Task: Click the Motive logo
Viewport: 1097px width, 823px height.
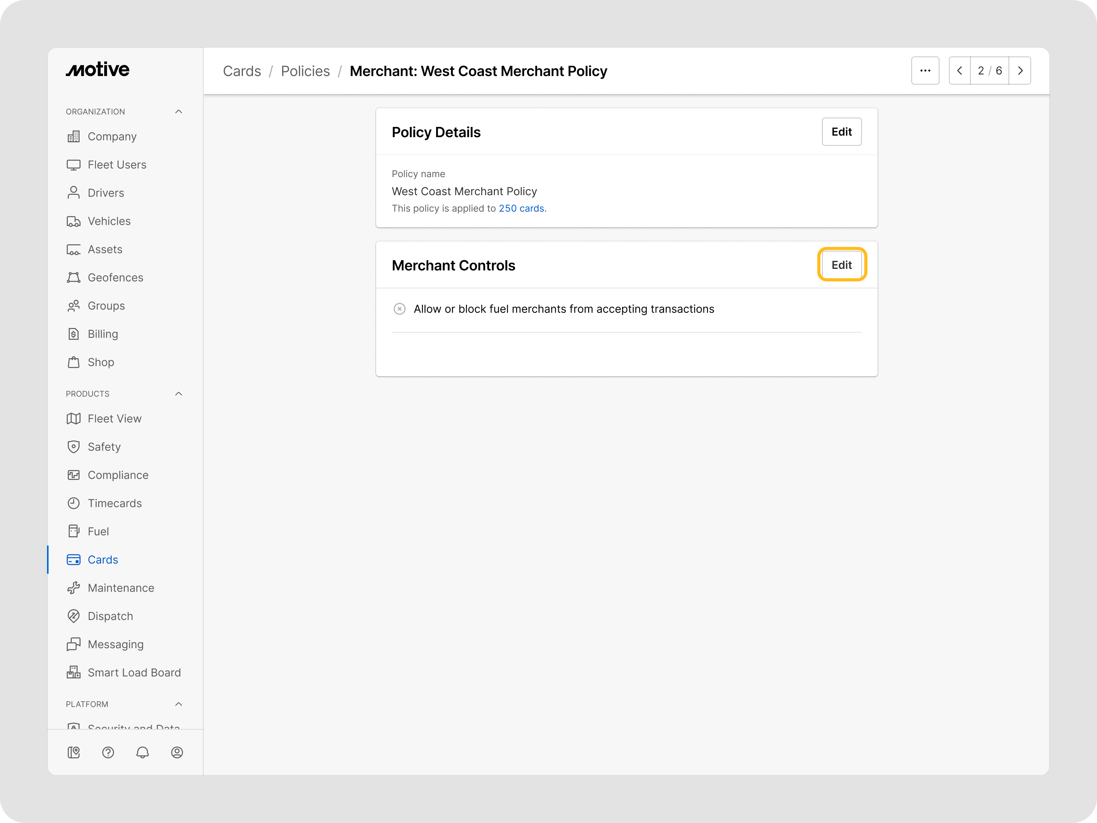Action: pyautogui.click(x=98, y=70)
